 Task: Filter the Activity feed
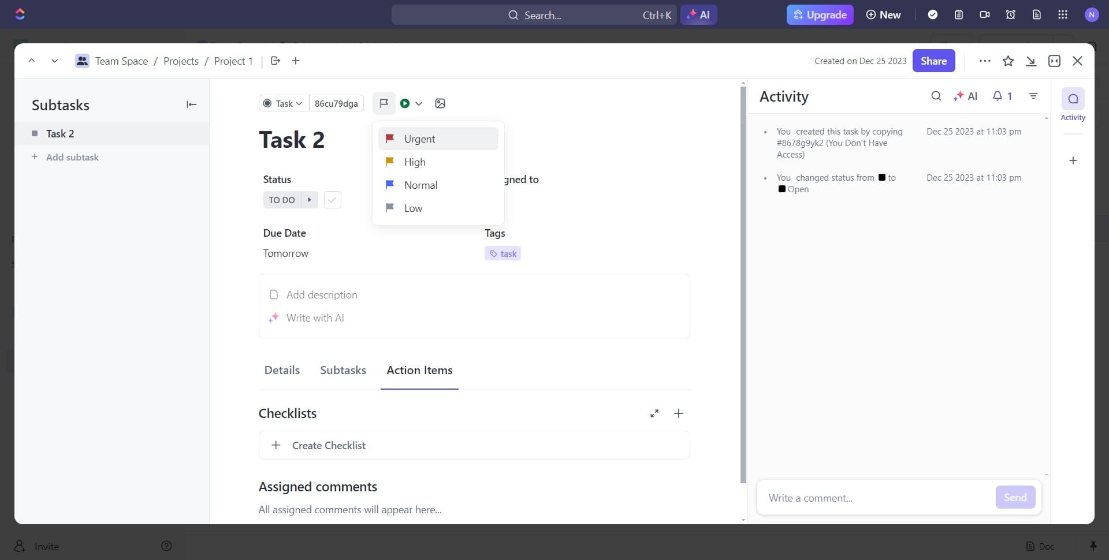click(1033, 96)
